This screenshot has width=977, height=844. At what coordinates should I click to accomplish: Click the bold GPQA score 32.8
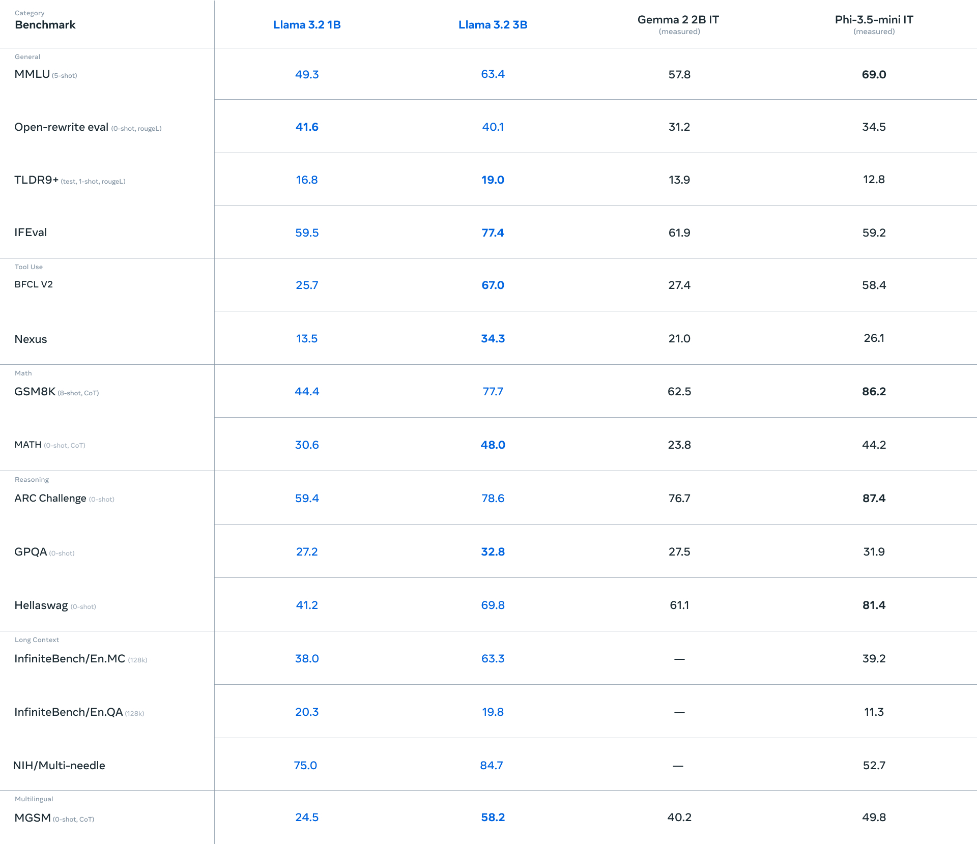[x=493, y=552]
